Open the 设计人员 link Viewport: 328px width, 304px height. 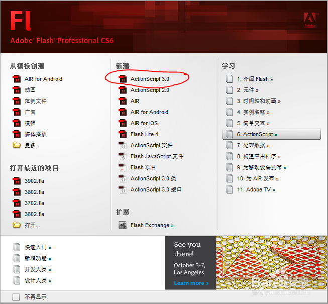coord(38,280)
